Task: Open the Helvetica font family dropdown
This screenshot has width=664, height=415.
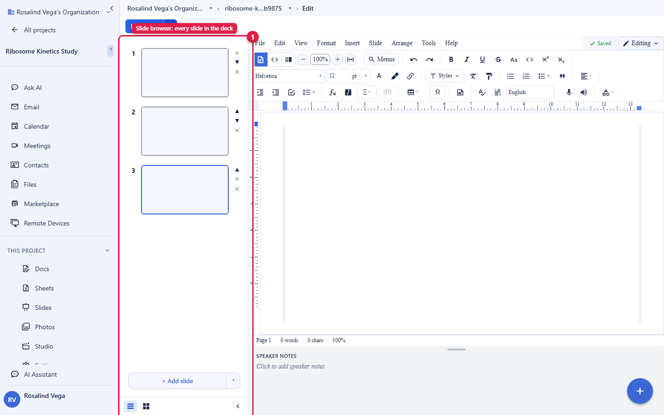Action: [289, 76]
